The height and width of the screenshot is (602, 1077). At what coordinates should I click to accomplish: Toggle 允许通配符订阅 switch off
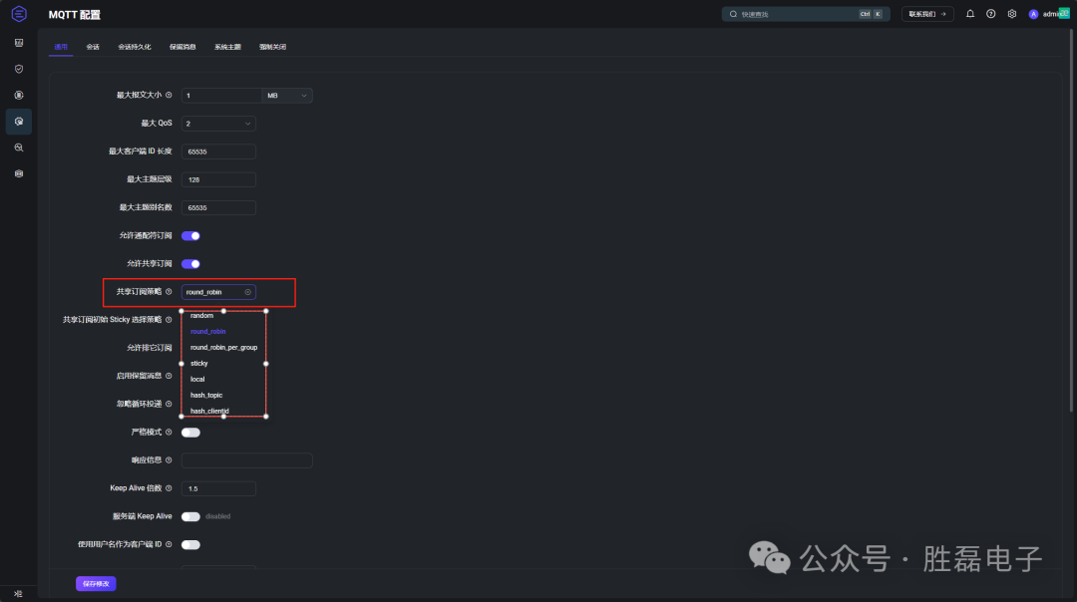coord(190,236)
